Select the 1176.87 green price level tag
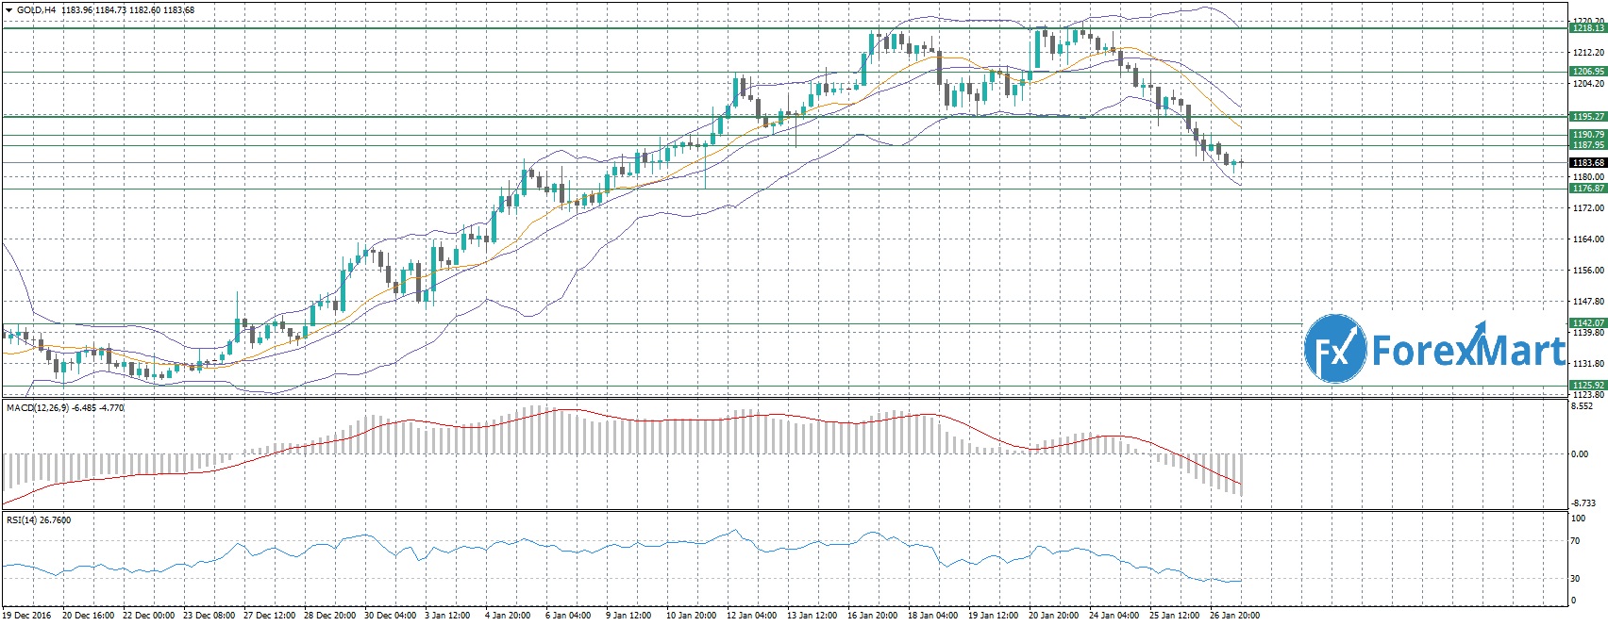 [1587, 189]
